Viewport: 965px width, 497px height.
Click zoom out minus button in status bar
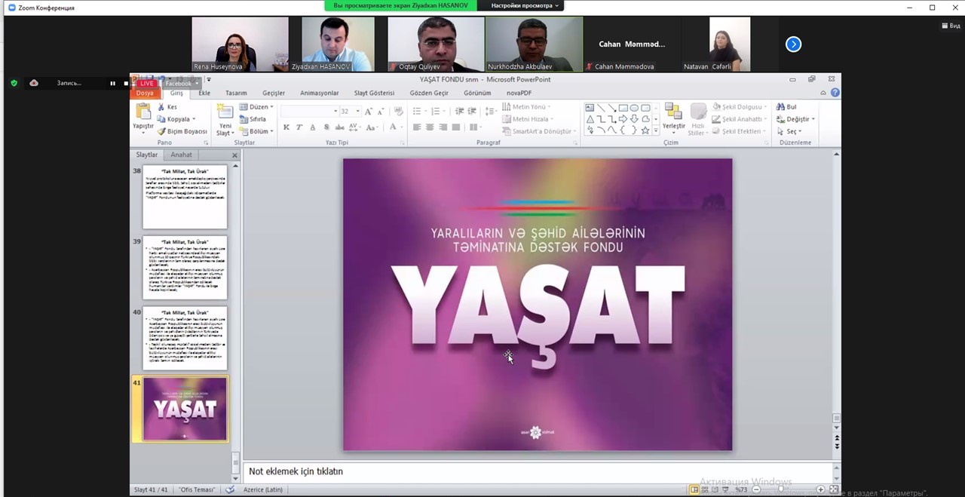pyautogui.click(x=756, y=489)
